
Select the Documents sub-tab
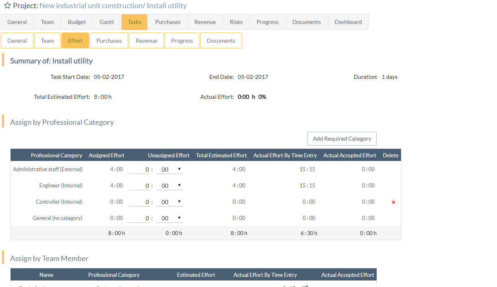[221, 40]
